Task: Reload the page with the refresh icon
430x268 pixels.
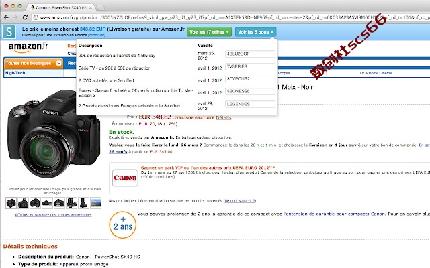Action: click(25, 17)
